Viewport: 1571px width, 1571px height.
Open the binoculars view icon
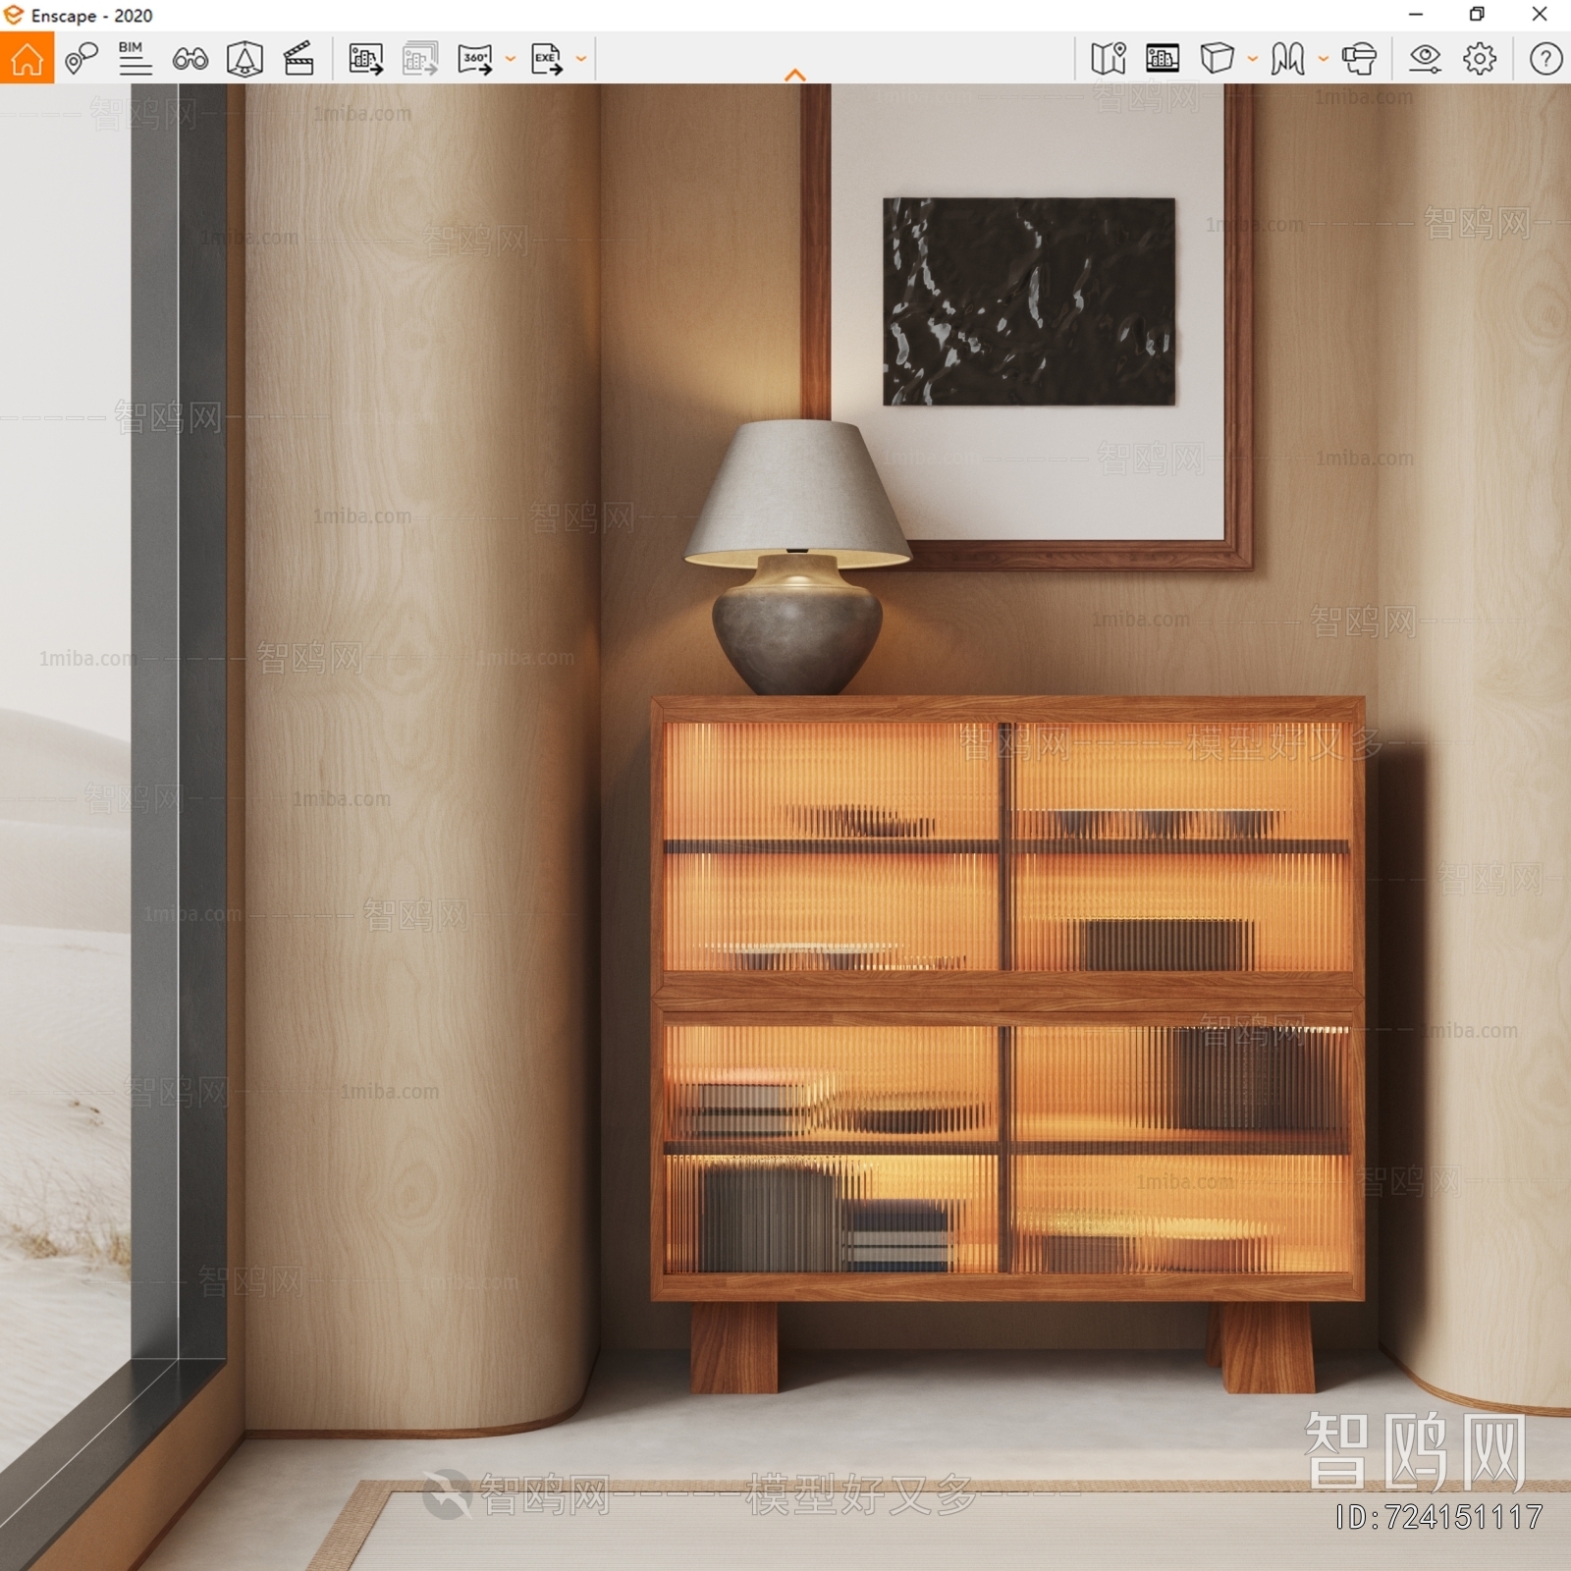[190, 59]
